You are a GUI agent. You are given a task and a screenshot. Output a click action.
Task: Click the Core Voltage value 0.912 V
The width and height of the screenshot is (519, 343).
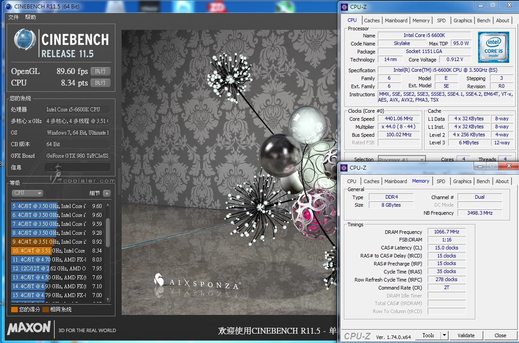point(455,59)
